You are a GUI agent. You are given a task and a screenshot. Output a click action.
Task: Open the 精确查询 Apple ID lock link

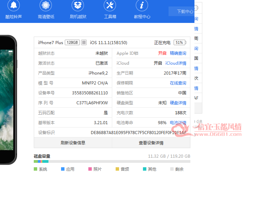178,53
